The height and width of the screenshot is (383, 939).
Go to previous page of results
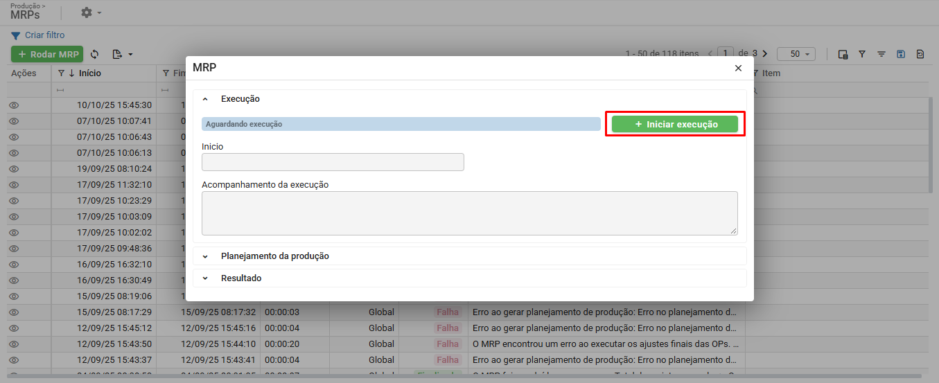(x=710, y=53)
